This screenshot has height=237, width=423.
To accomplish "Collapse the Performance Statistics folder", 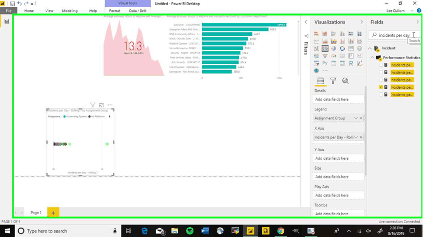I will point(372,58).
